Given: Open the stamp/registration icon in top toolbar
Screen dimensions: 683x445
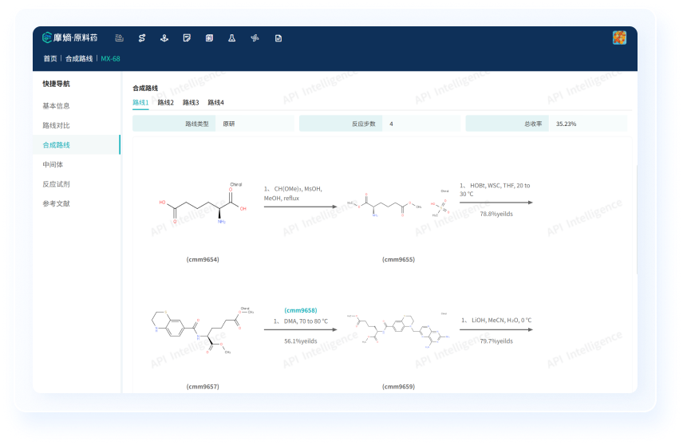Looking at the screenshot, I should click(119, 38).
